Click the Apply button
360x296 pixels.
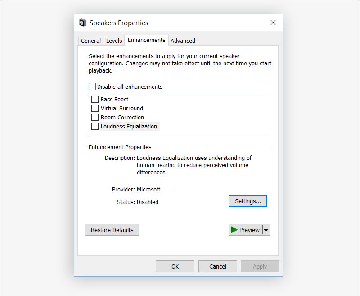260,266
